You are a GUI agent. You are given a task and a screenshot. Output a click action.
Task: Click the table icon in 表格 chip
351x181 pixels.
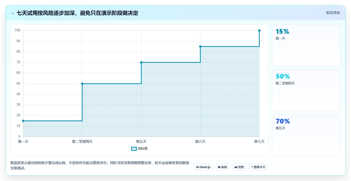pyautogui.click(x=219, y=167)
